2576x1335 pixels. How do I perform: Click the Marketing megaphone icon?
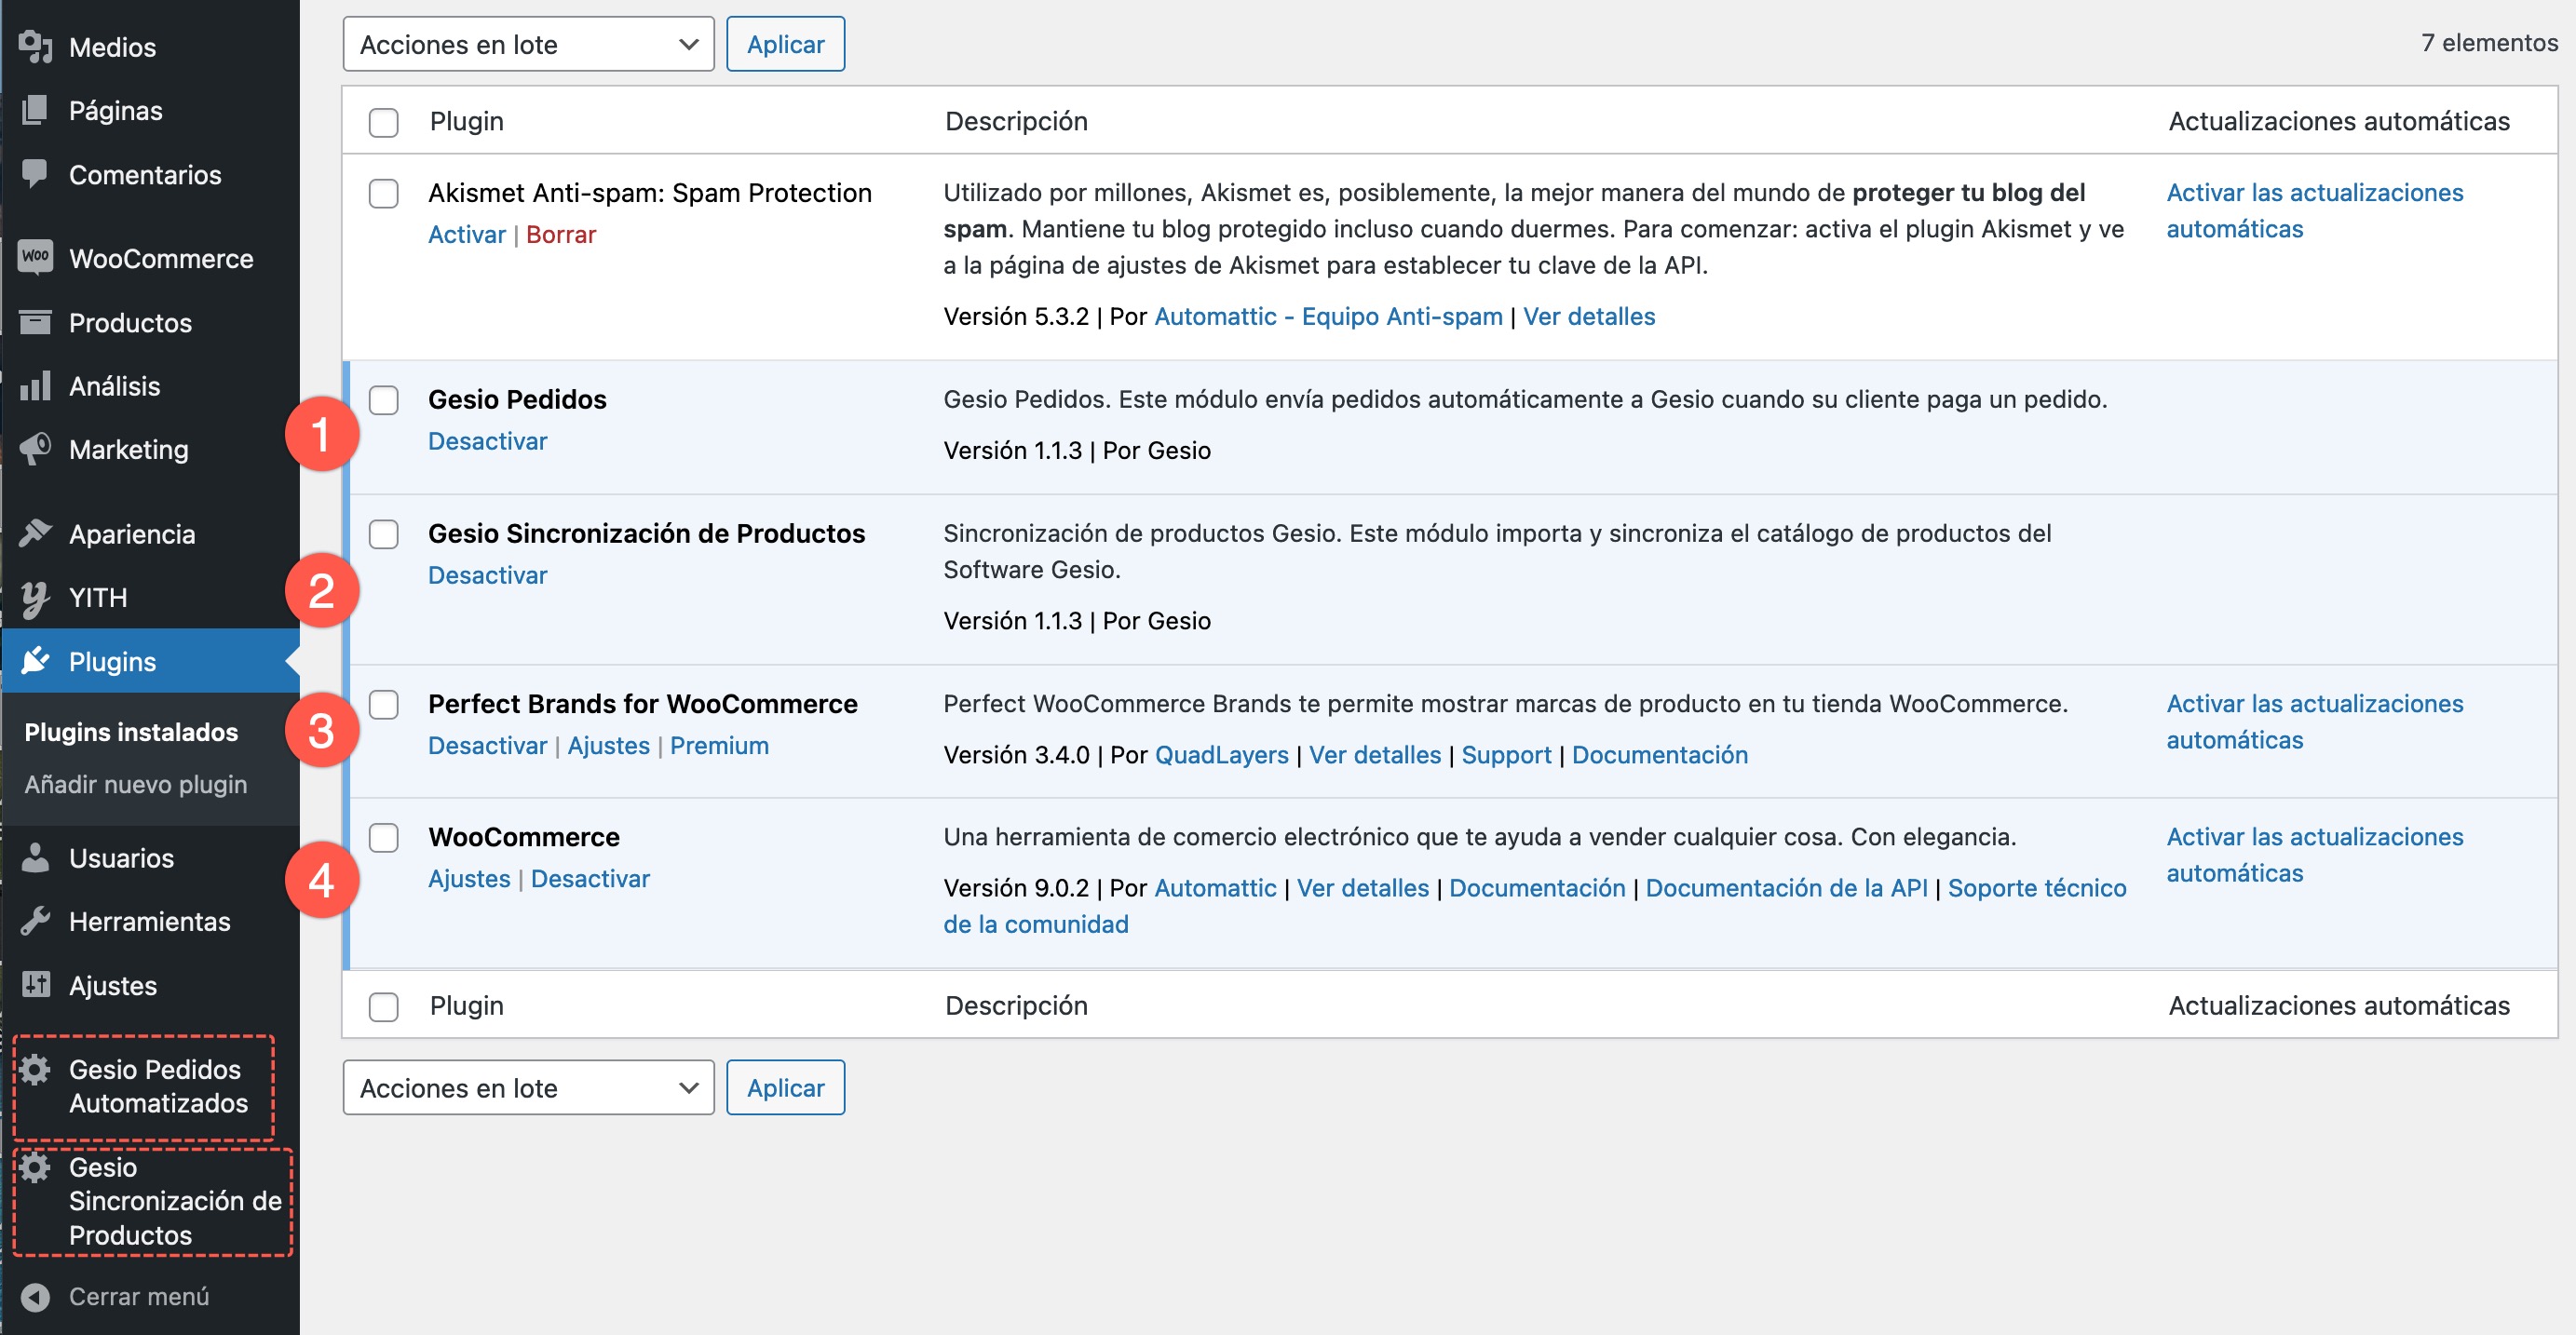35,449
